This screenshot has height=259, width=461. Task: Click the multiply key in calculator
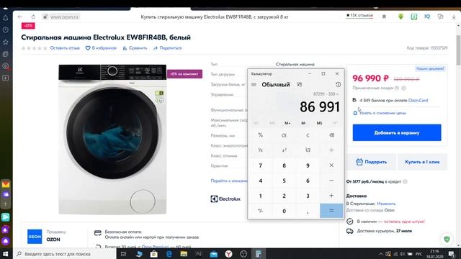coord(331,165)
